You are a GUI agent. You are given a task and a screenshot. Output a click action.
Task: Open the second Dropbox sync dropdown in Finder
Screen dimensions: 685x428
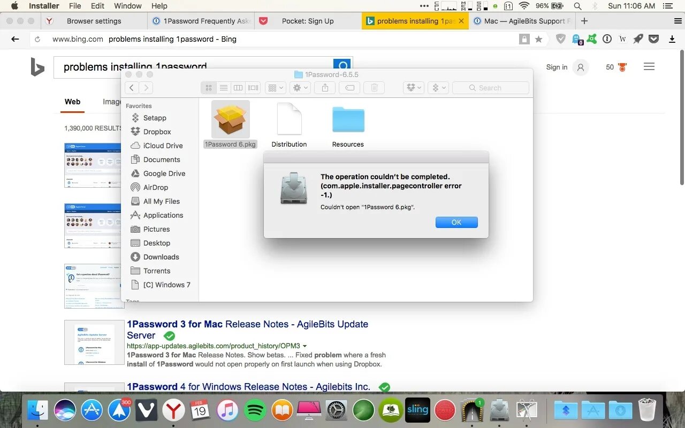pos(438,88)
